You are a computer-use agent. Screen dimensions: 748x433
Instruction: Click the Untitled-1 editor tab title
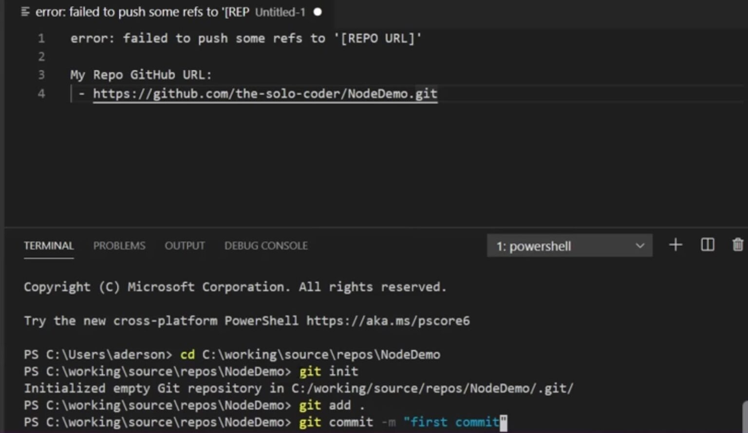pos(280,12)
